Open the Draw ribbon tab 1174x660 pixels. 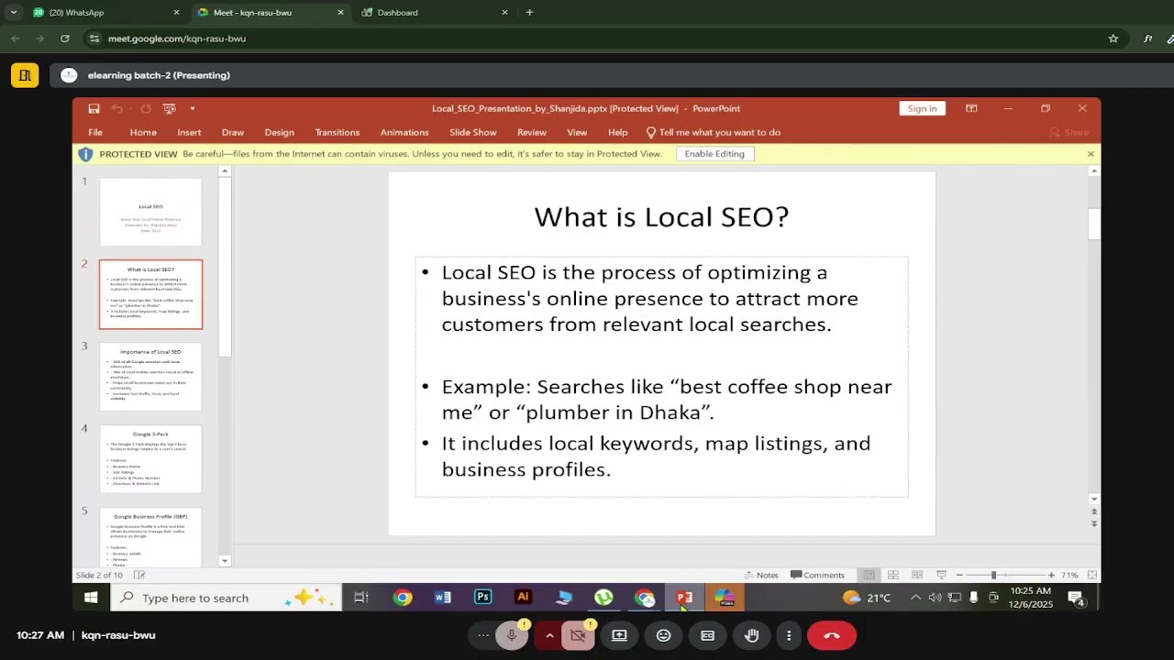coord(233,132)
